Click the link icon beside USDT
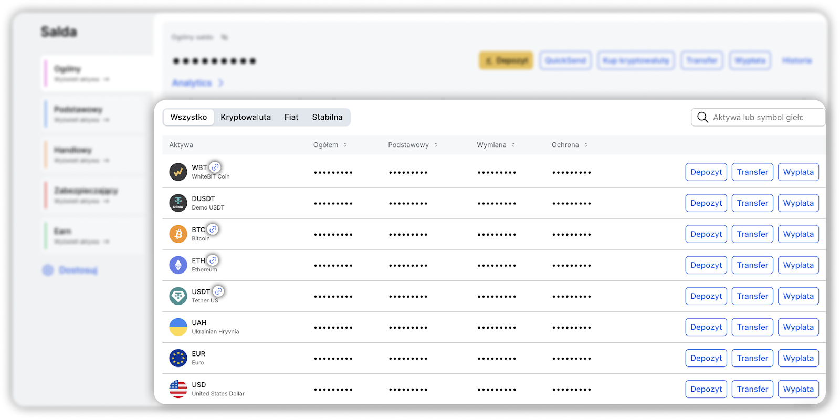Image resolution: width=840 pixels, height=419 pixels. pyautogui.click(x=218, y=291)
